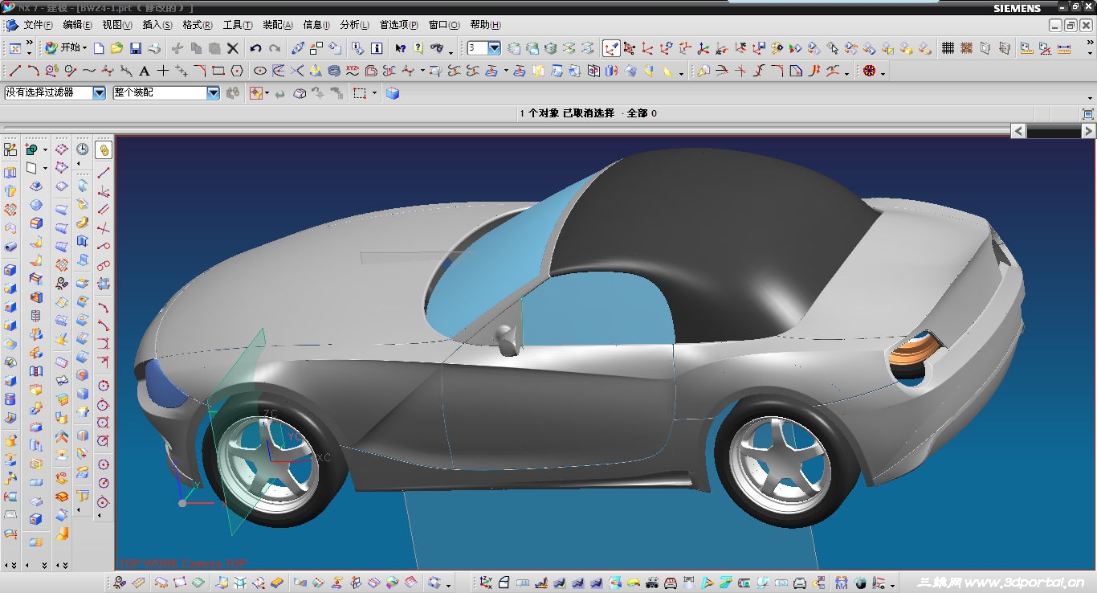Toggle the WCS dynamics icon (highlighted)

pos(611,48)
